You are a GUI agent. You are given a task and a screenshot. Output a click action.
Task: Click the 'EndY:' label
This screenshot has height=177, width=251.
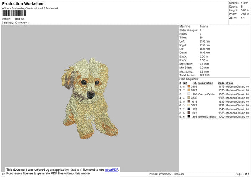coord(183,60)
